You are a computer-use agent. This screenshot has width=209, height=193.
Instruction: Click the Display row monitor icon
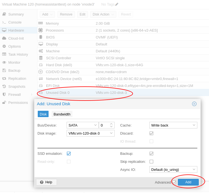pos(41,44)
